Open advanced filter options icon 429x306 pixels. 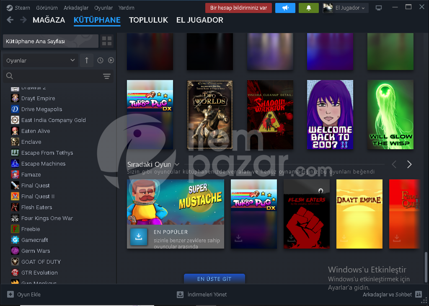107,76
